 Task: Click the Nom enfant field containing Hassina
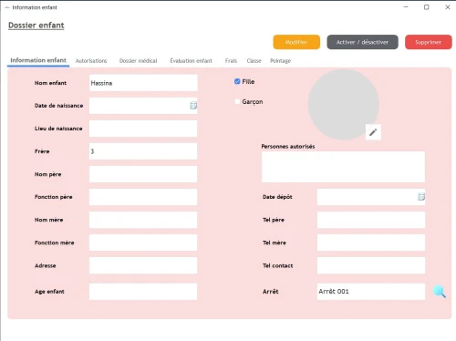[143, 83]
